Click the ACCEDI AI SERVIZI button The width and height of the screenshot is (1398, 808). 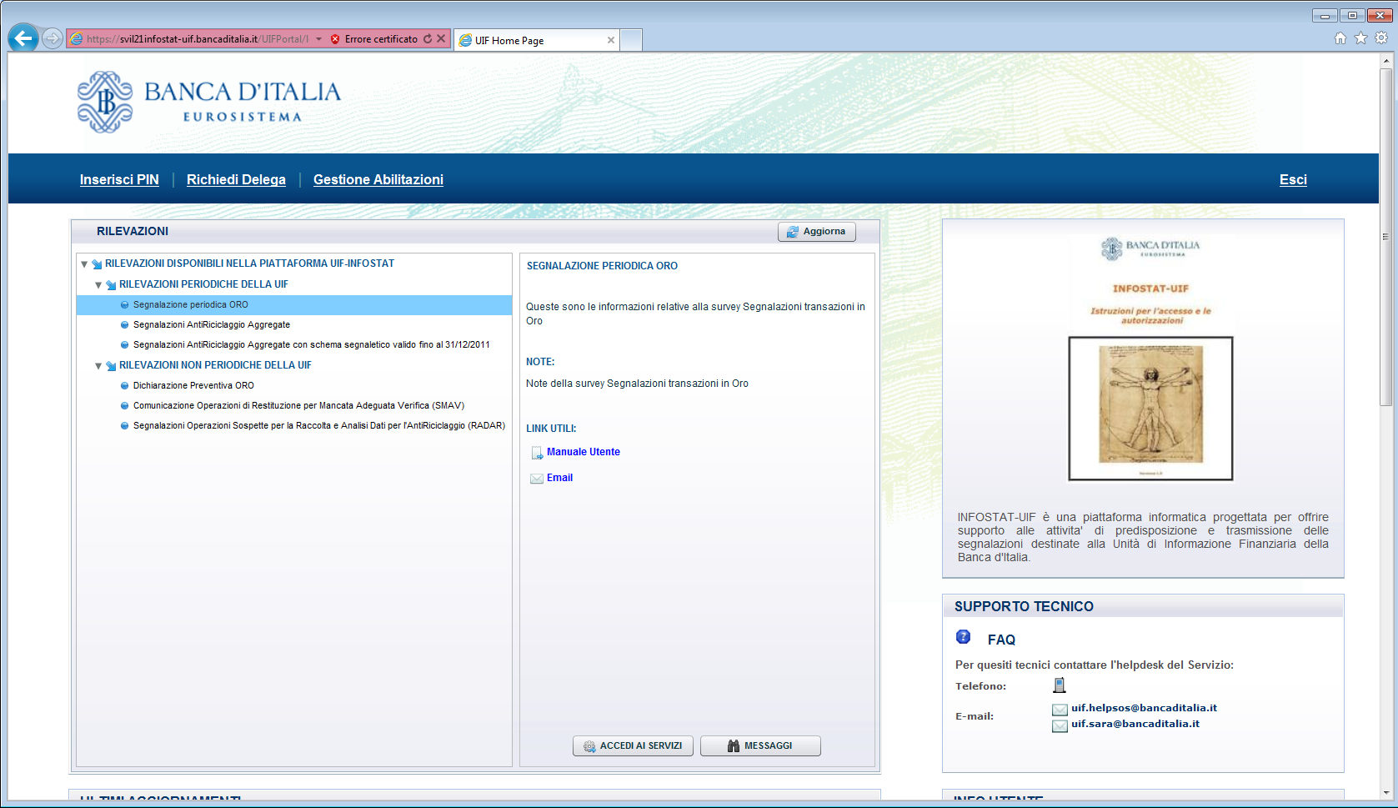click(x=634, y=746)
